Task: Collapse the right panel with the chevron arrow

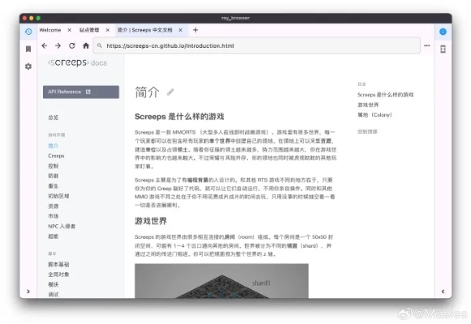Action: tap(443, 292)
